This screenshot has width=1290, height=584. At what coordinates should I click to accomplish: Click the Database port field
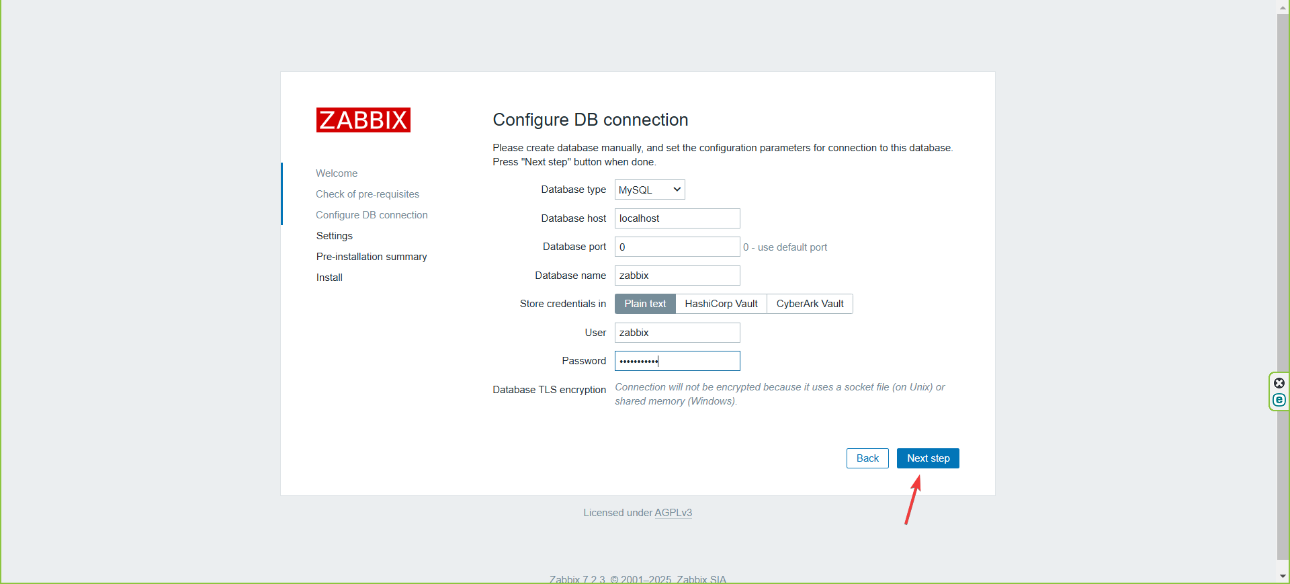pos(677,247)
